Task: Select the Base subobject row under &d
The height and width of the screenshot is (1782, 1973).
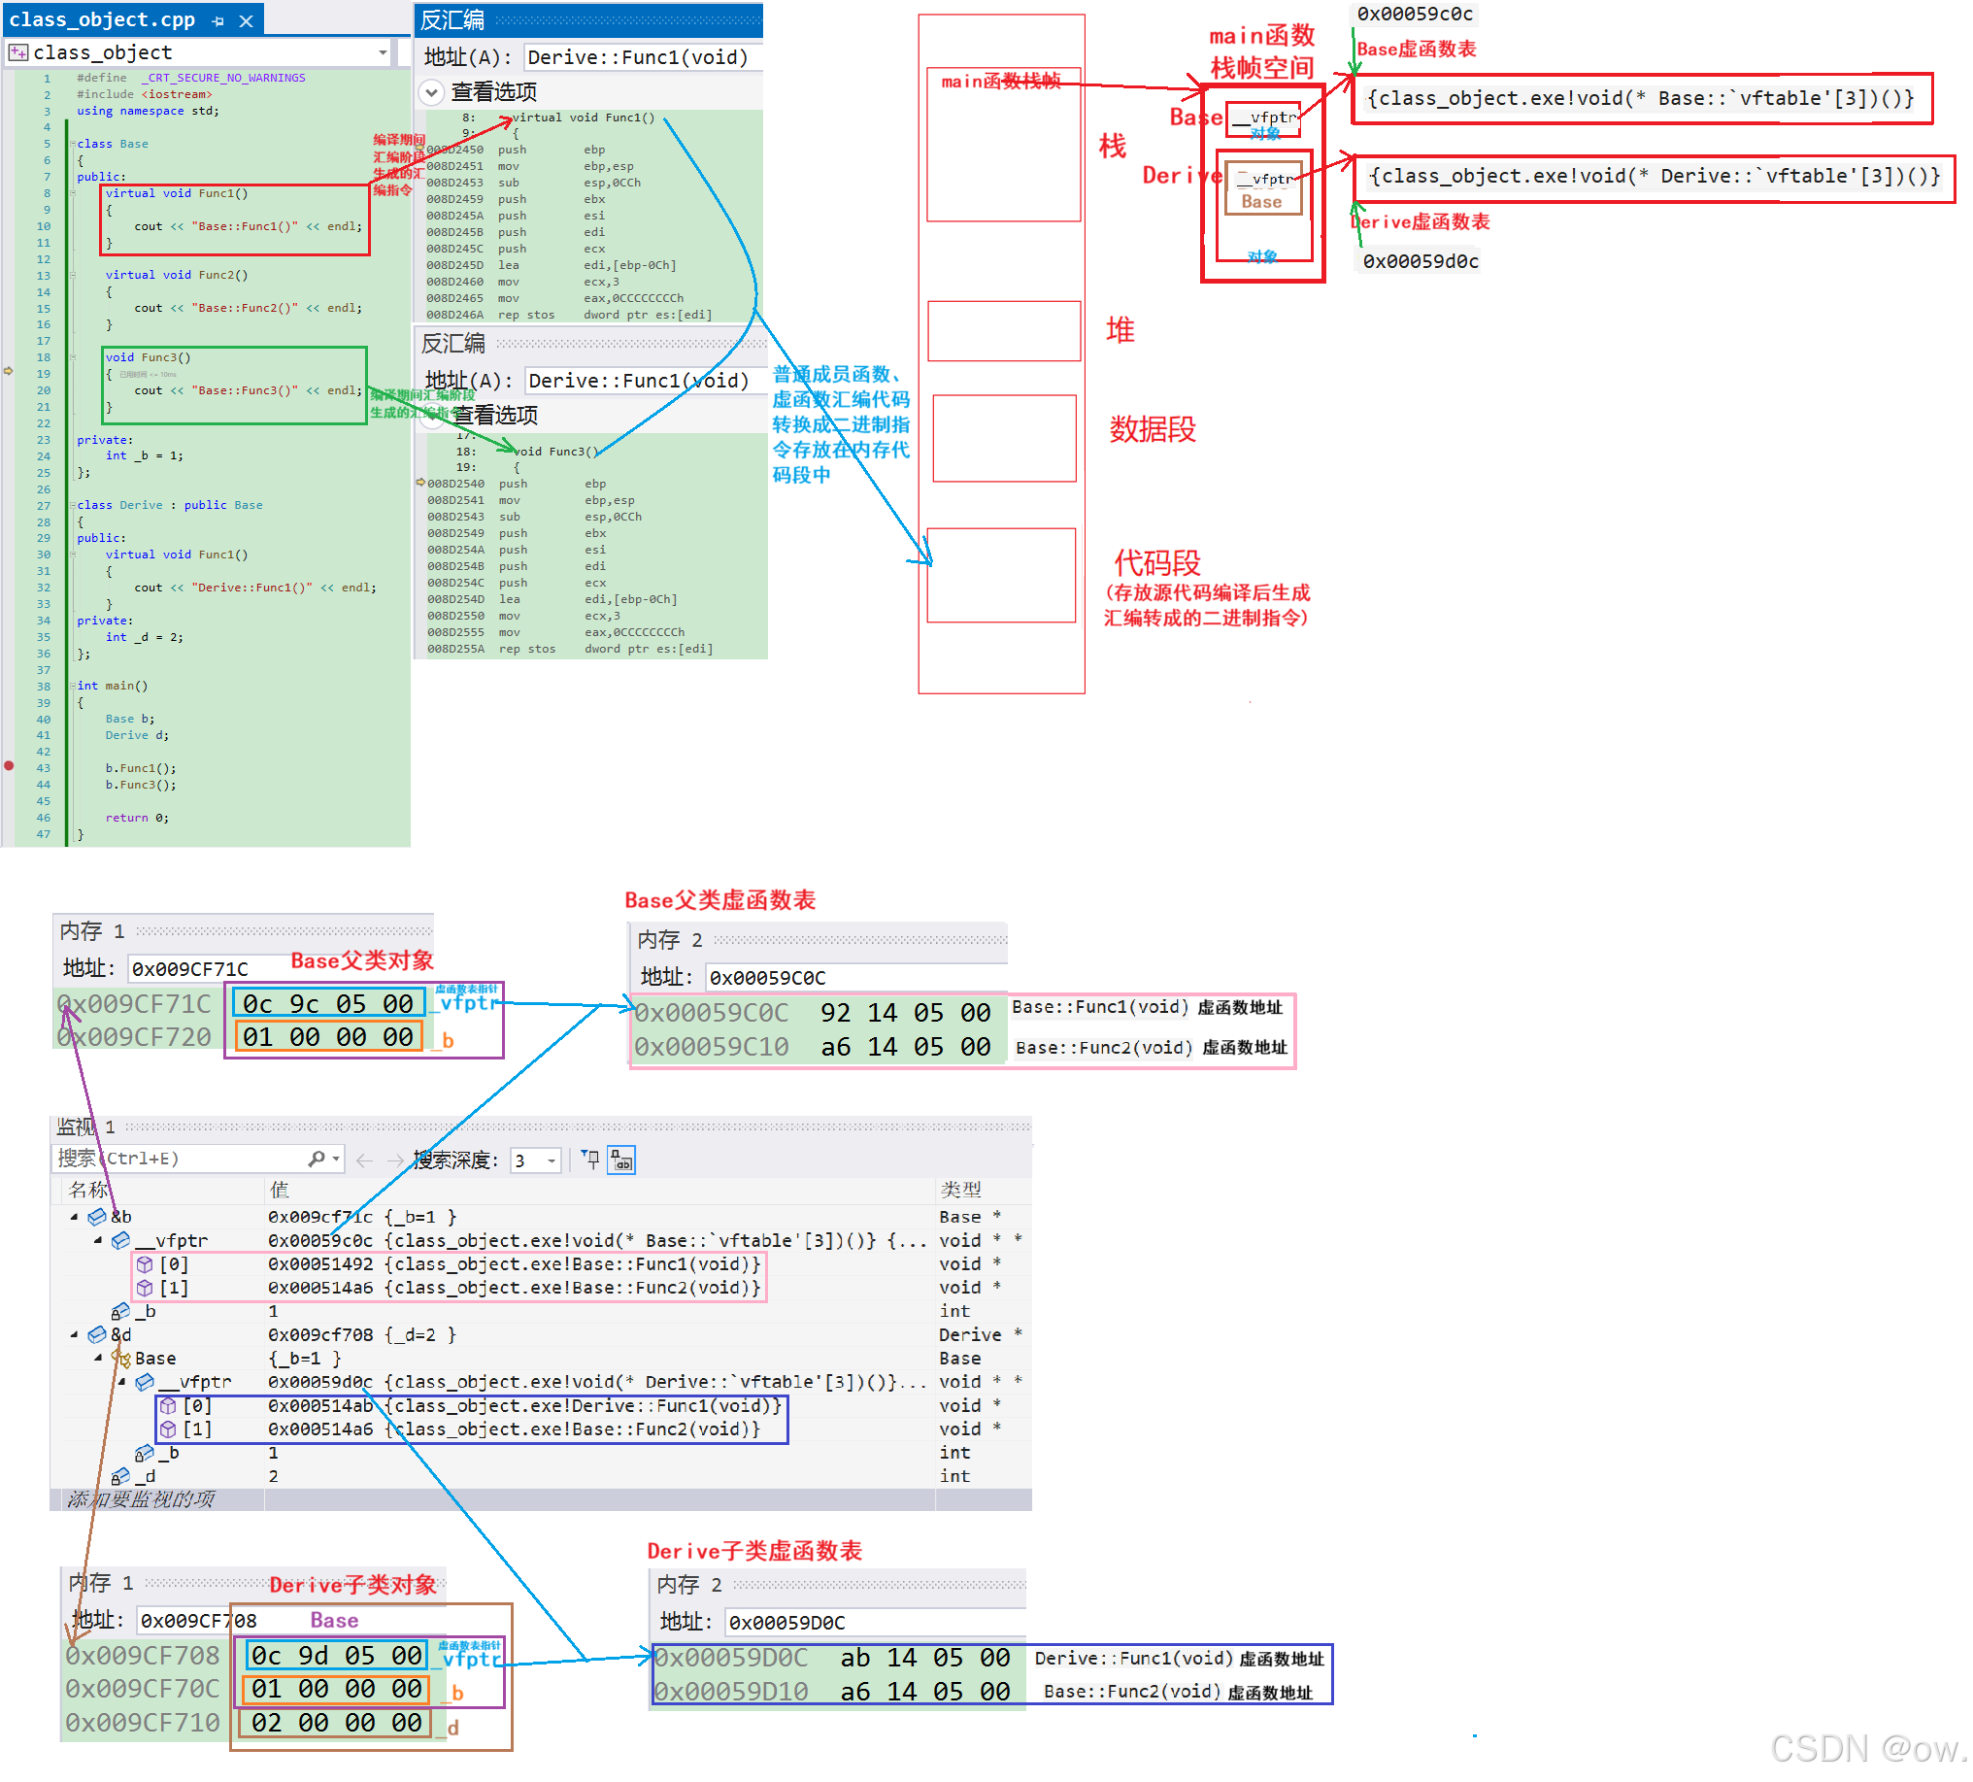Action: pos(156,1360)
